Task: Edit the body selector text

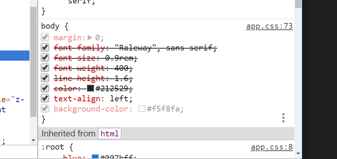Action: [x=50, y=26]
